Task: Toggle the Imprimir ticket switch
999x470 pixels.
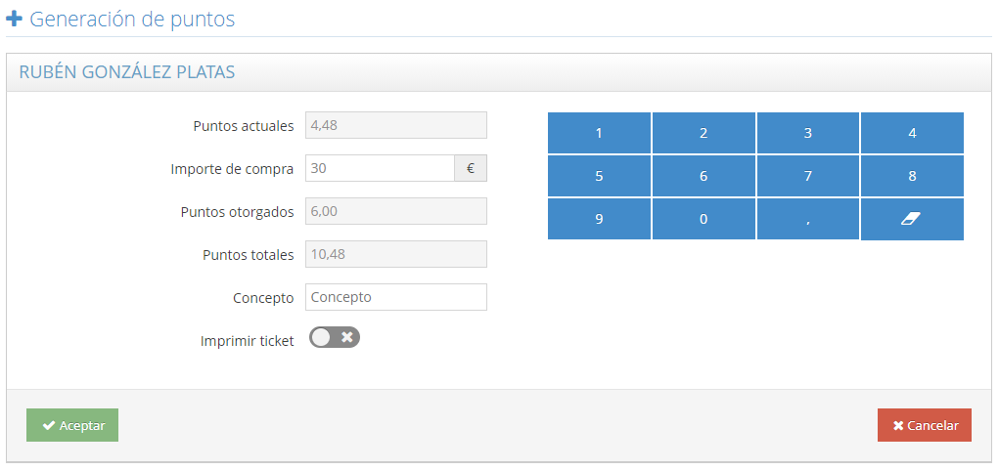Action: point(335,337)
